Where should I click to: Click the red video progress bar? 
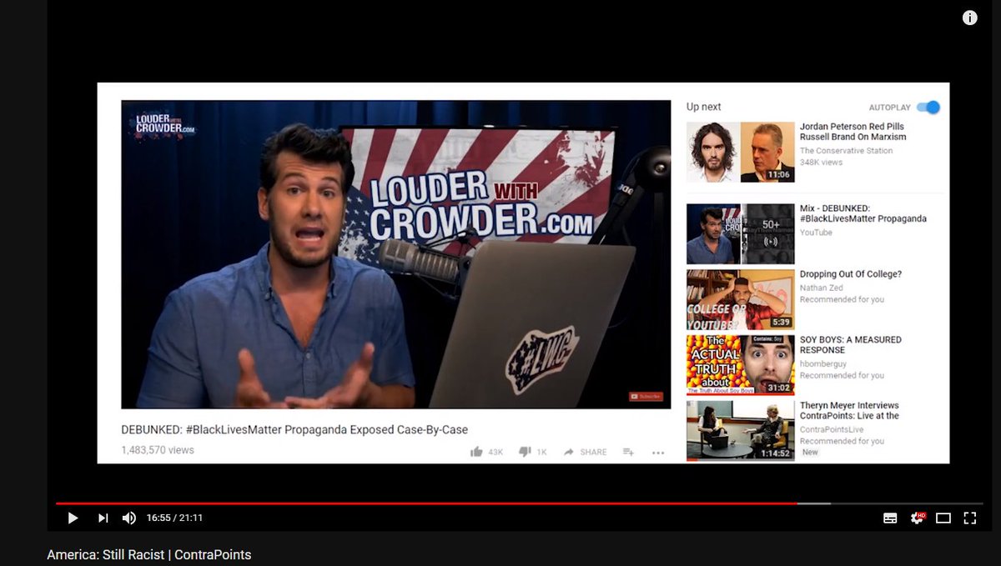(426, 503)
